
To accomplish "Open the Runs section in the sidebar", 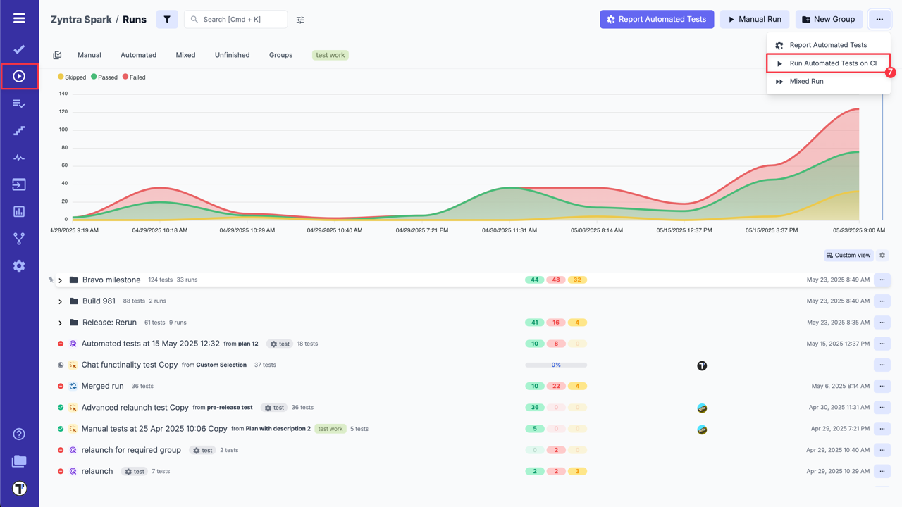I will pos(19,76).
